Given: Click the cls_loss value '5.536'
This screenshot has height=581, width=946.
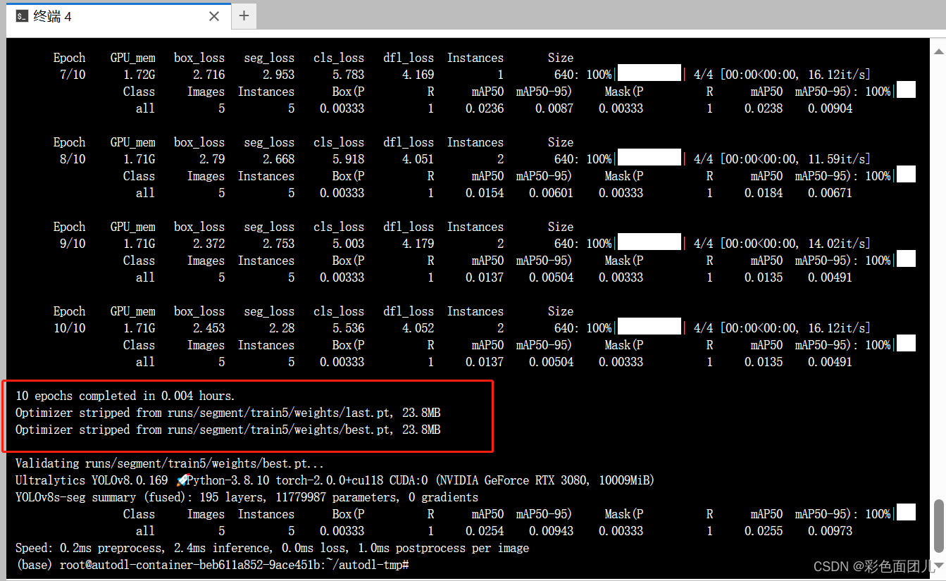Looking at the screenshot, I should tap(349, 328).
